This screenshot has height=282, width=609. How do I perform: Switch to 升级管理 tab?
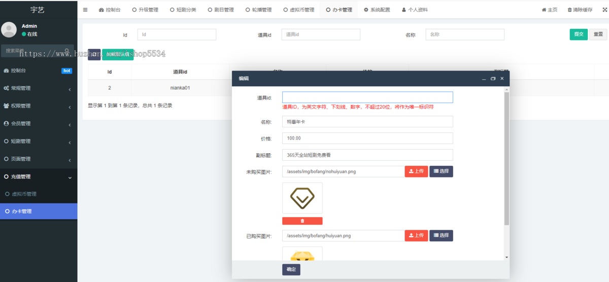(x=145, y=10)
